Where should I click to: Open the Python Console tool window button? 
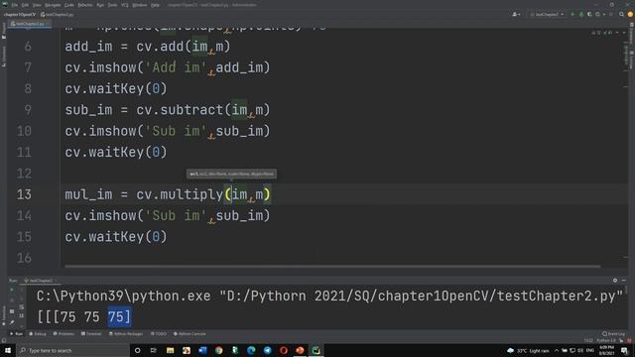pyautogui.click(x=190, y=334)
